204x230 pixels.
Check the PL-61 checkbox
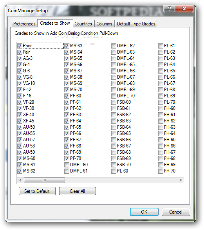161,46
